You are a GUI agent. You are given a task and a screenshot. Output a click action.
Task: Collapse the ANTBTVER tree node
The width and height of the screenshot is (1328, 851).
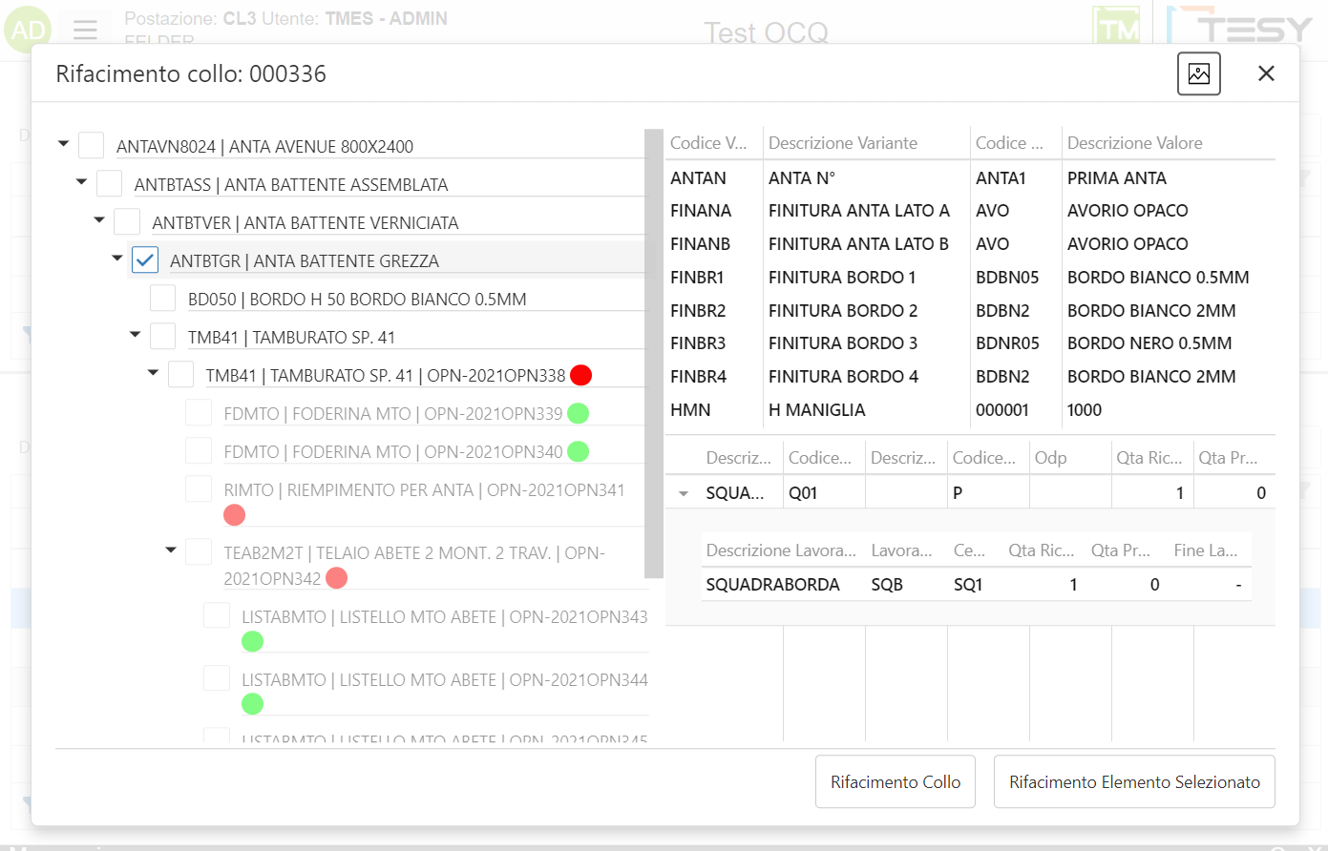[99, 220]
